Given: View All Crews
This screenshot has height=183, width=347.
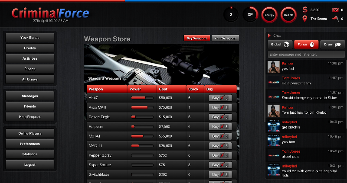Looking at the screenshot, I should [30, 79].
